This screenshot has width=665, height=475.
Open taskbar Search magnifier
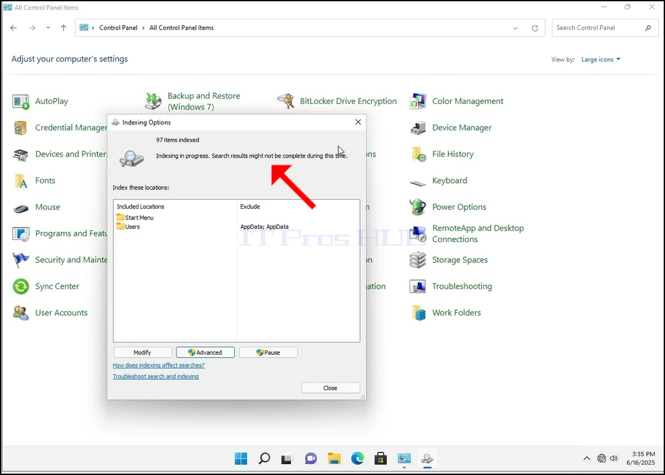point(264,458)
